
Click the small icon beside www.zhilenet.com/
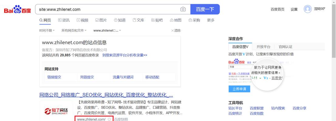(109, 119)
